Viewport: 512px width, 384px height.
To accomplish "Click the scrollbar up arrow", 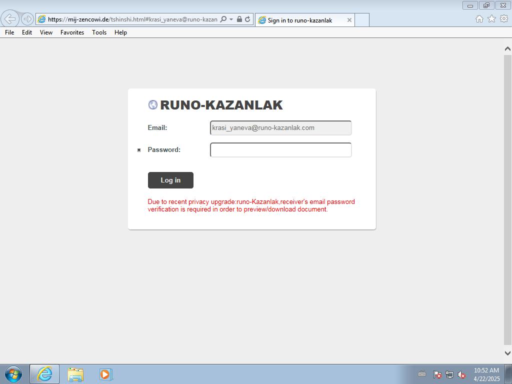I will click(507, 48).
